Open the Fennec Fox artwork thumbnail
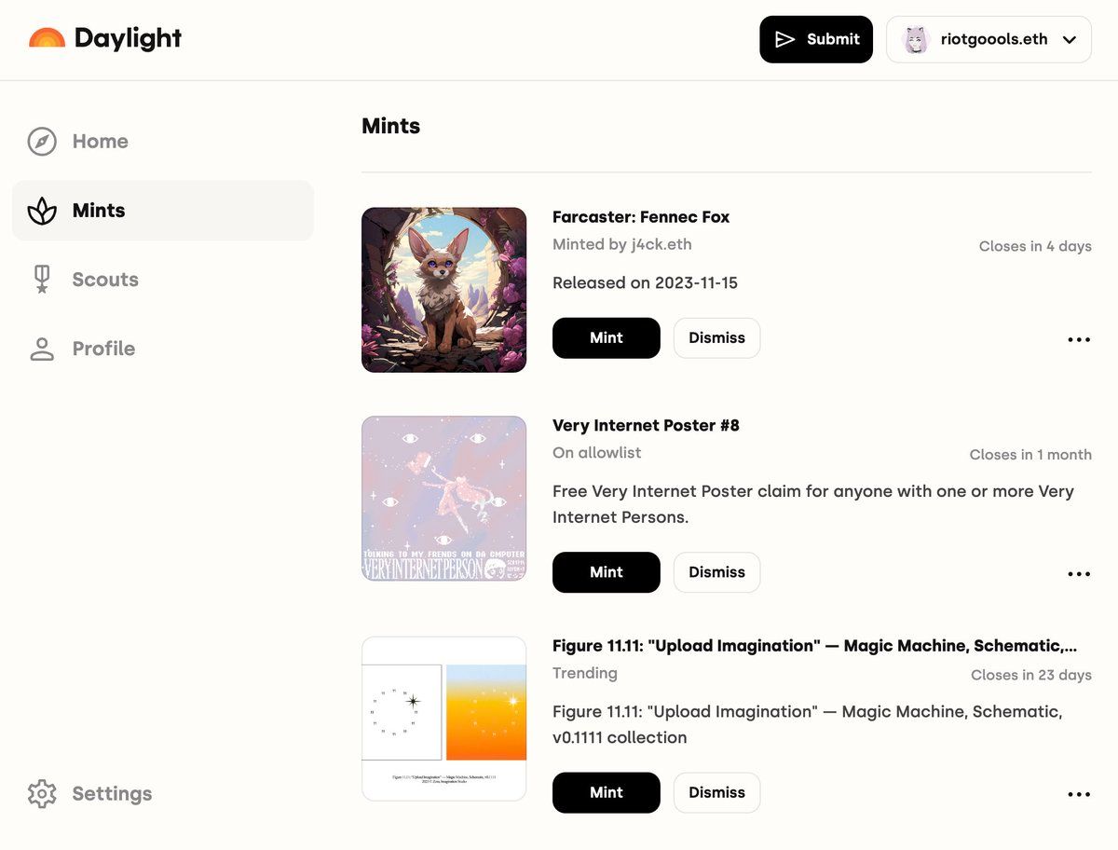Image resolution: width=1118 pixels, height=850 pixels. pyautogui.click(x=444, y=290)
